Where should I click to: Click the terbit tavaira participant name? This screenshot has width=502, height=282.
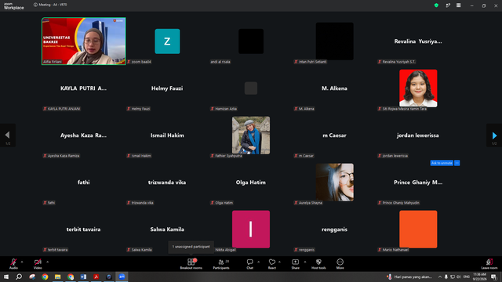pos(84,230)
